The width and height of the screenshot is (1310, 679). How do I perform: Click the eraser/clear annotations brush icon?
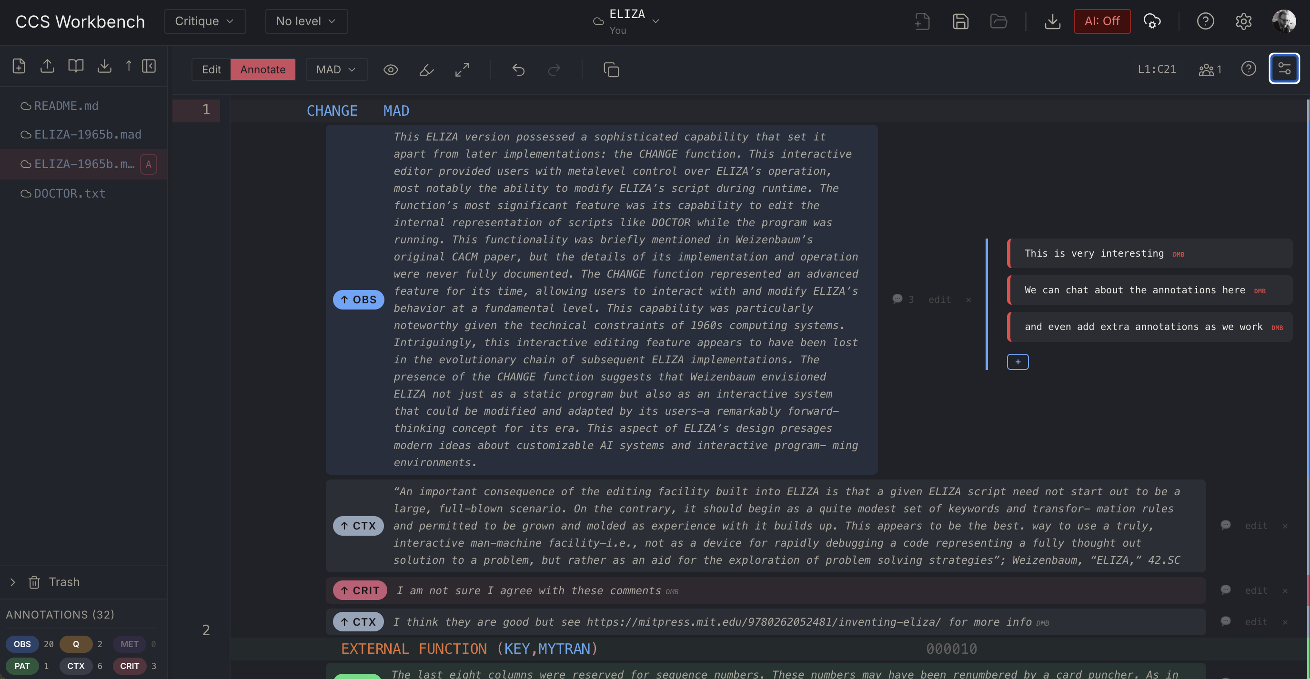pyautogui.click(x=426, y=70)
